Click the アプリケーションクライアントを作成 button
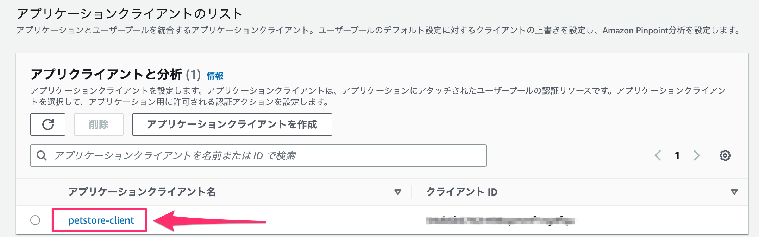759x237 pixels. point(232,124)
